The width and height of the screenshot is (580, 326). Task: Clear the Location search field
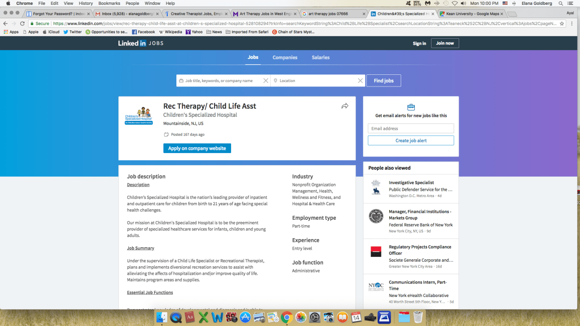pos(360,81)
